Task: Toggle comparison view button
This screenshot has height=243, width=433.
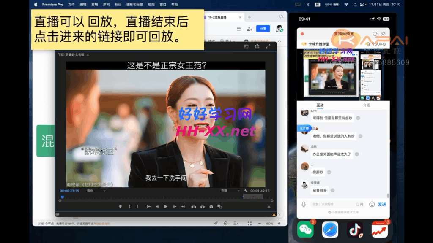Action: pyautogui.click(x=220, y=207)
